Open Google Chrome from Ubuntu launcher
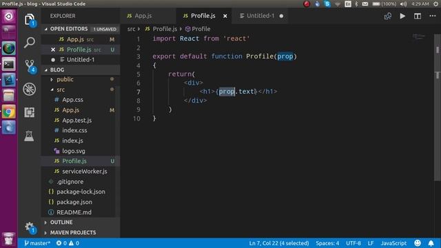This screenshot has width=441, height=248. pyautogui.click(x=9, y=112)
